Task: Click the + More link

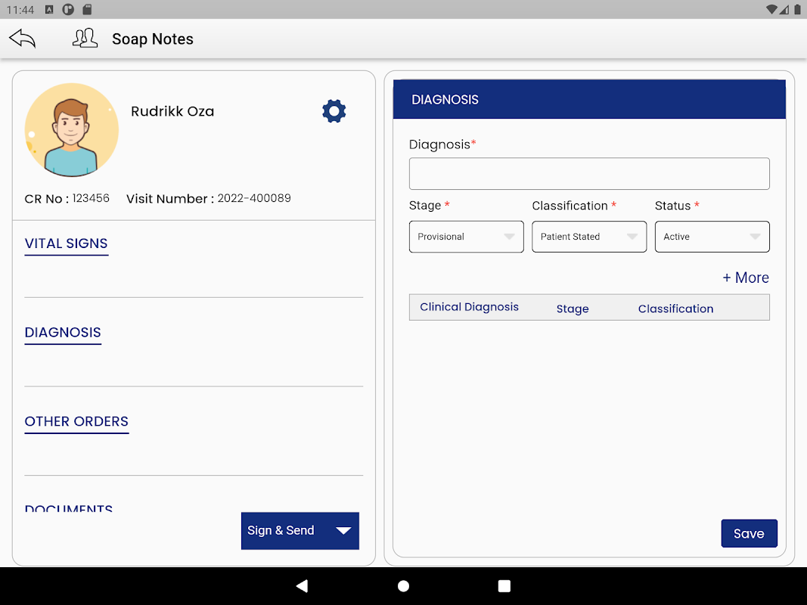Action: [x=745, y=278]
